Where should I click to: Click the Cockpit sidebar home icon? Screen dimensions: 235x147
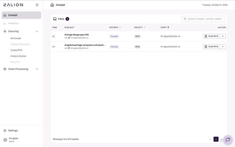point(5,15)
